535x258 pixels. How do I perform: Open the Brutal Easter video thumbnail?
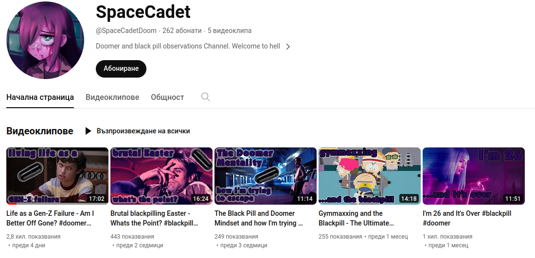click(x=161, y=176)
